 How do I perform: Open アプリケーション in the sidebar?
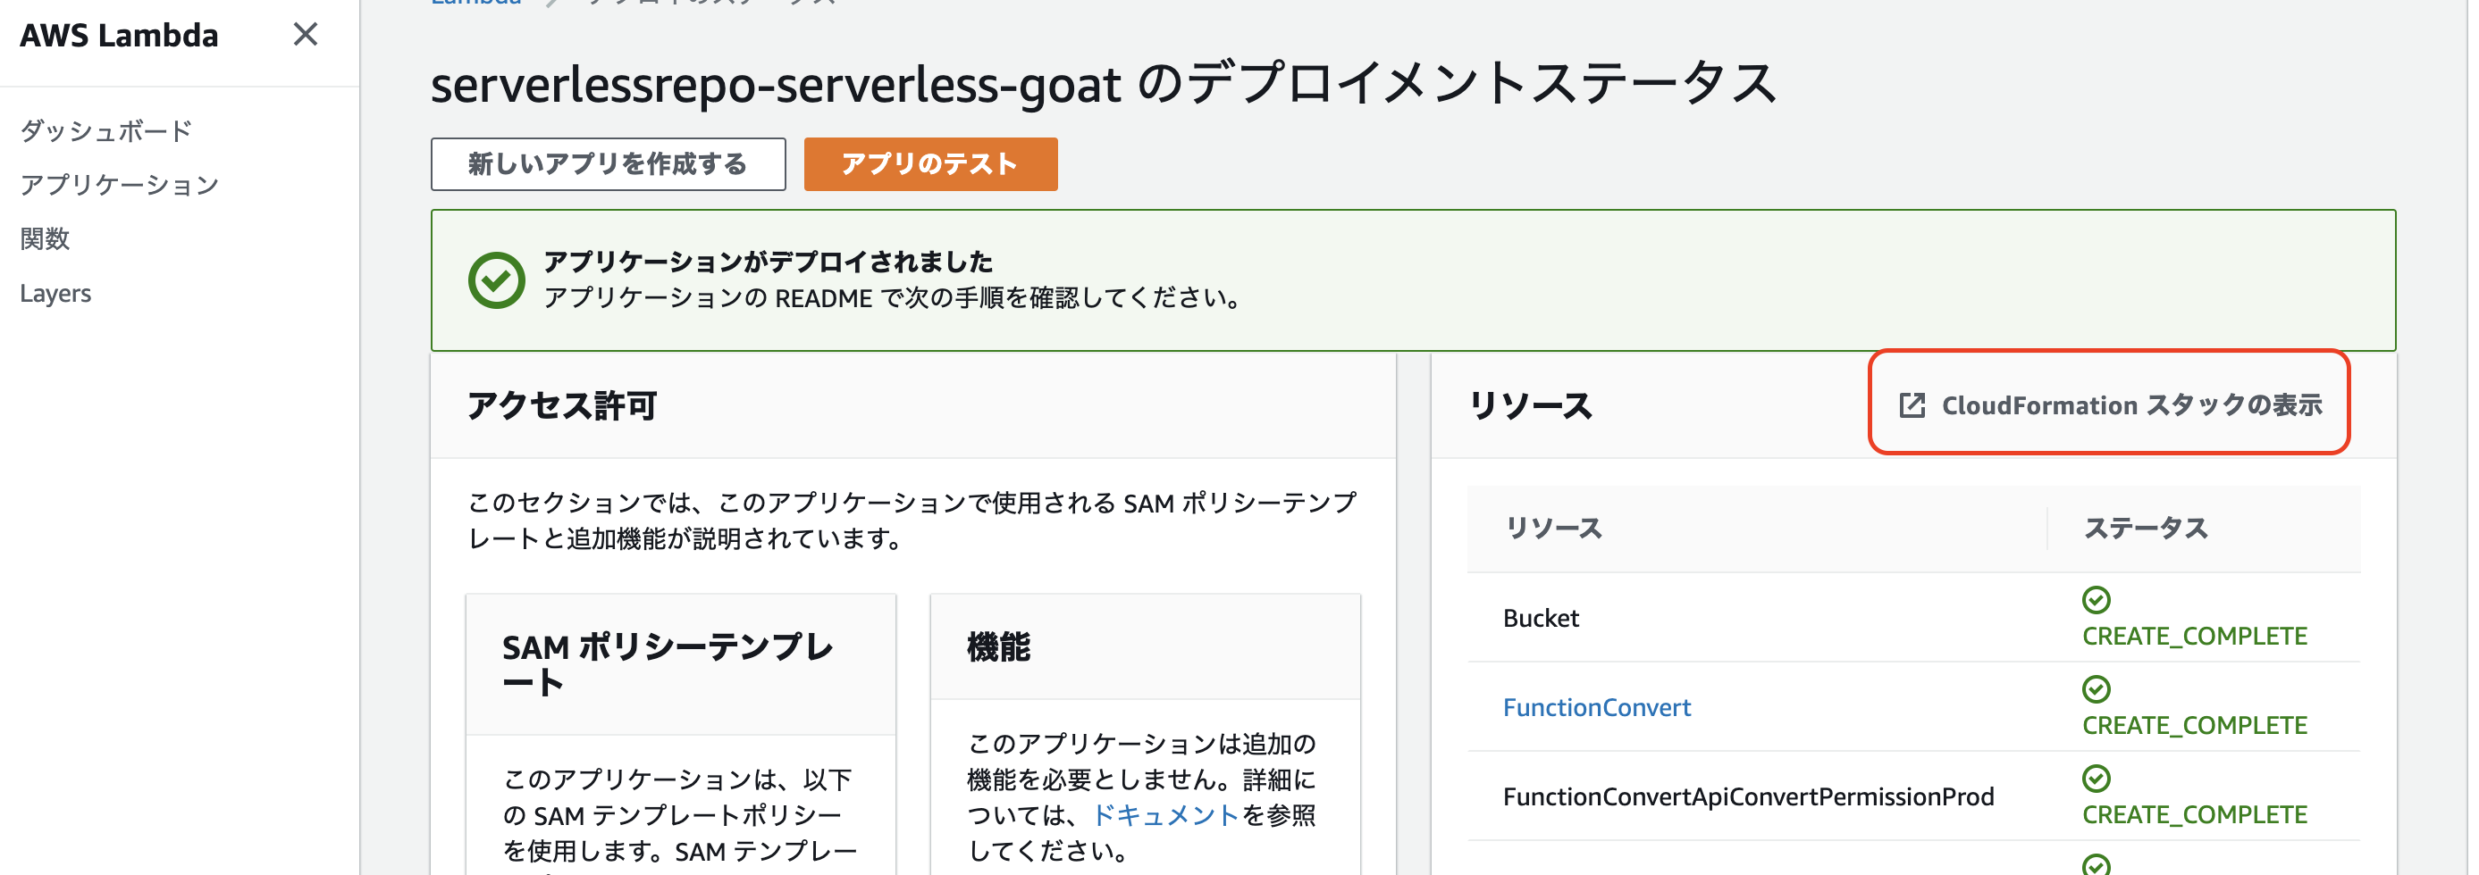tap(120, 185)
